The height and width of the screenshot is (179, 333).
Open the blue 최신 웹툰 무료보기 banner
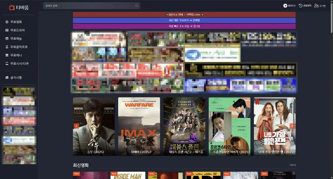(x=184, y=20)
